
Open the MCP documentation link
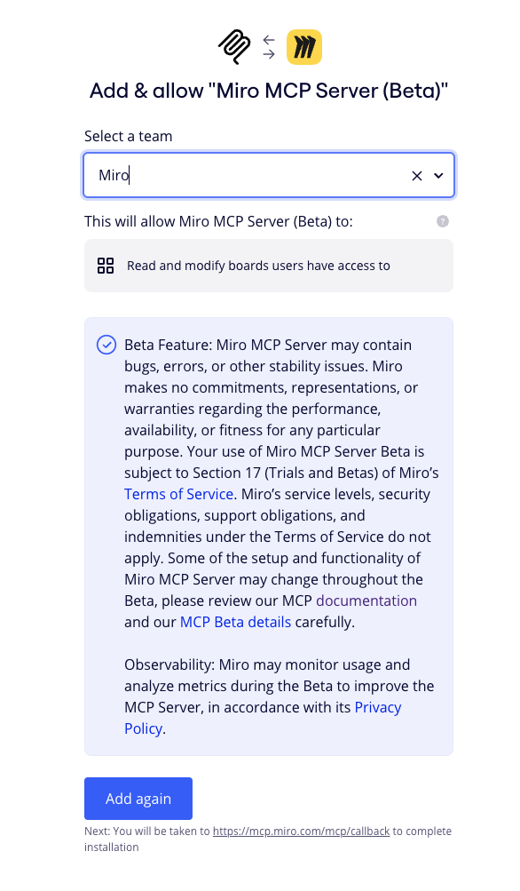coord(366,601)
